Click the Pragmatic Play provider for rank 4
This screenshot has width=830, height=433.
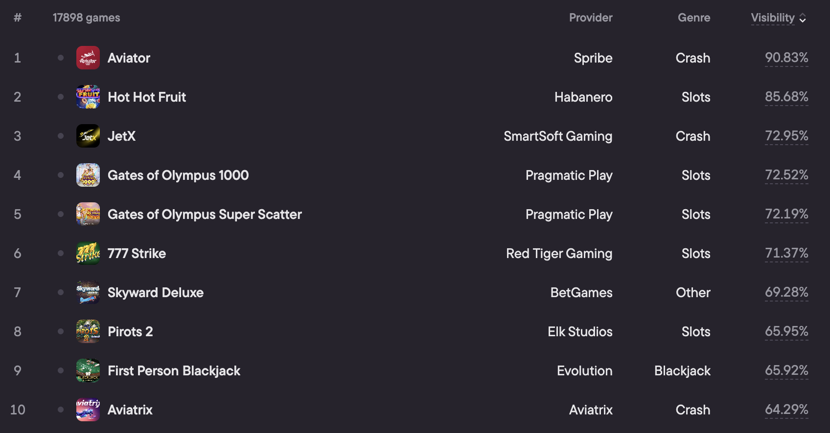(x=569, y=175)
